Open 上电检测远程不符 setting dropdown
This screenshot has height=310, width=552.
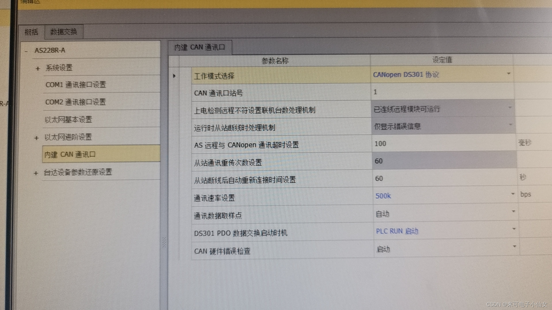(x=509, y=108)
